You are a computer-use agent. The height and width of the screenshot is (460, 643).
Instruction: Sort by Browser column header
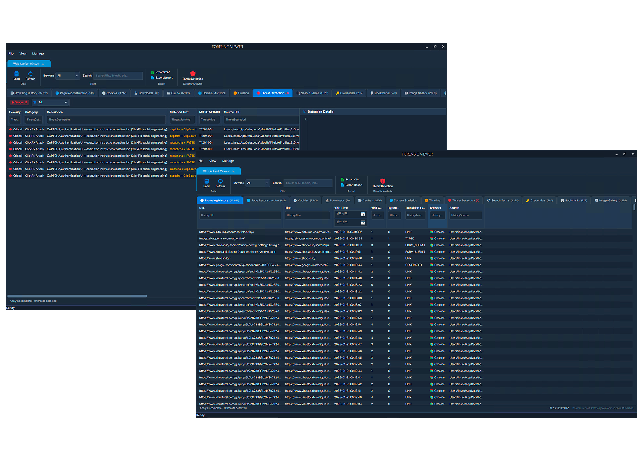435,208
